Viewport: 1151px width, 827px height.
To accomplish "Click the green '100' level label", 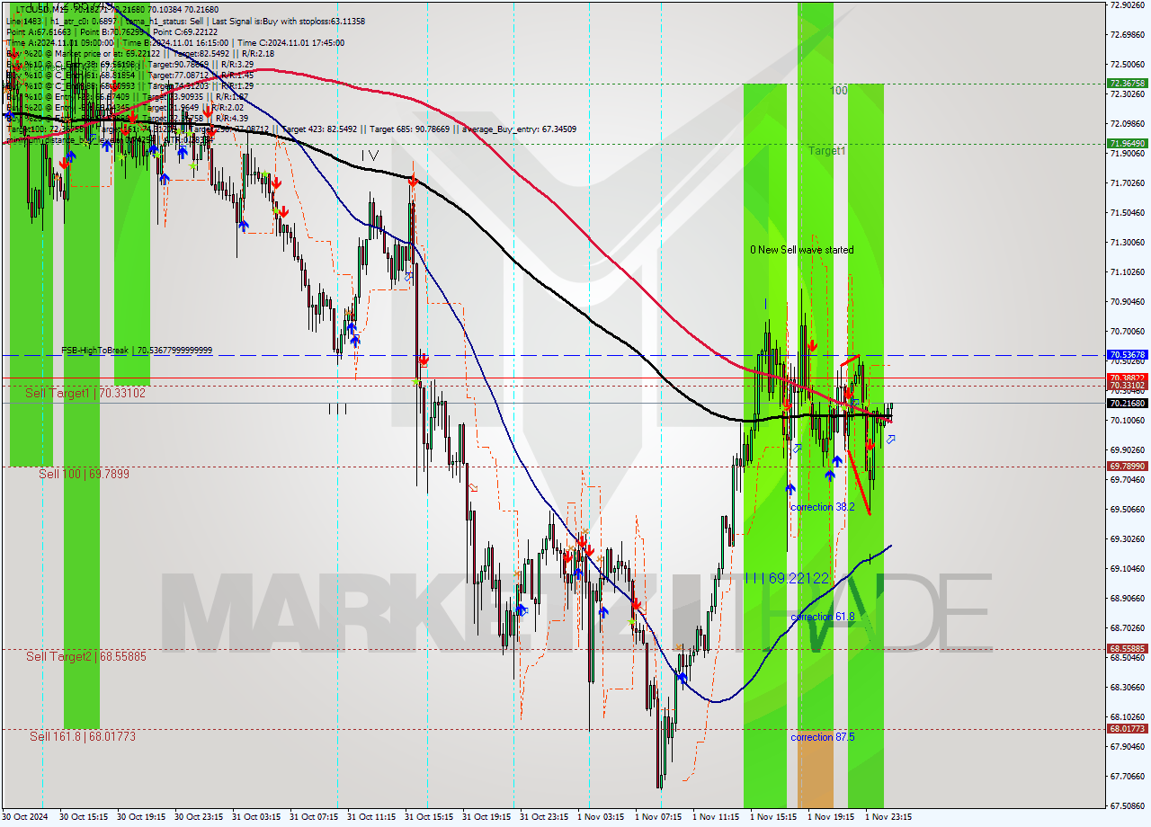I will pyautogui.click(x=839, y=91).
